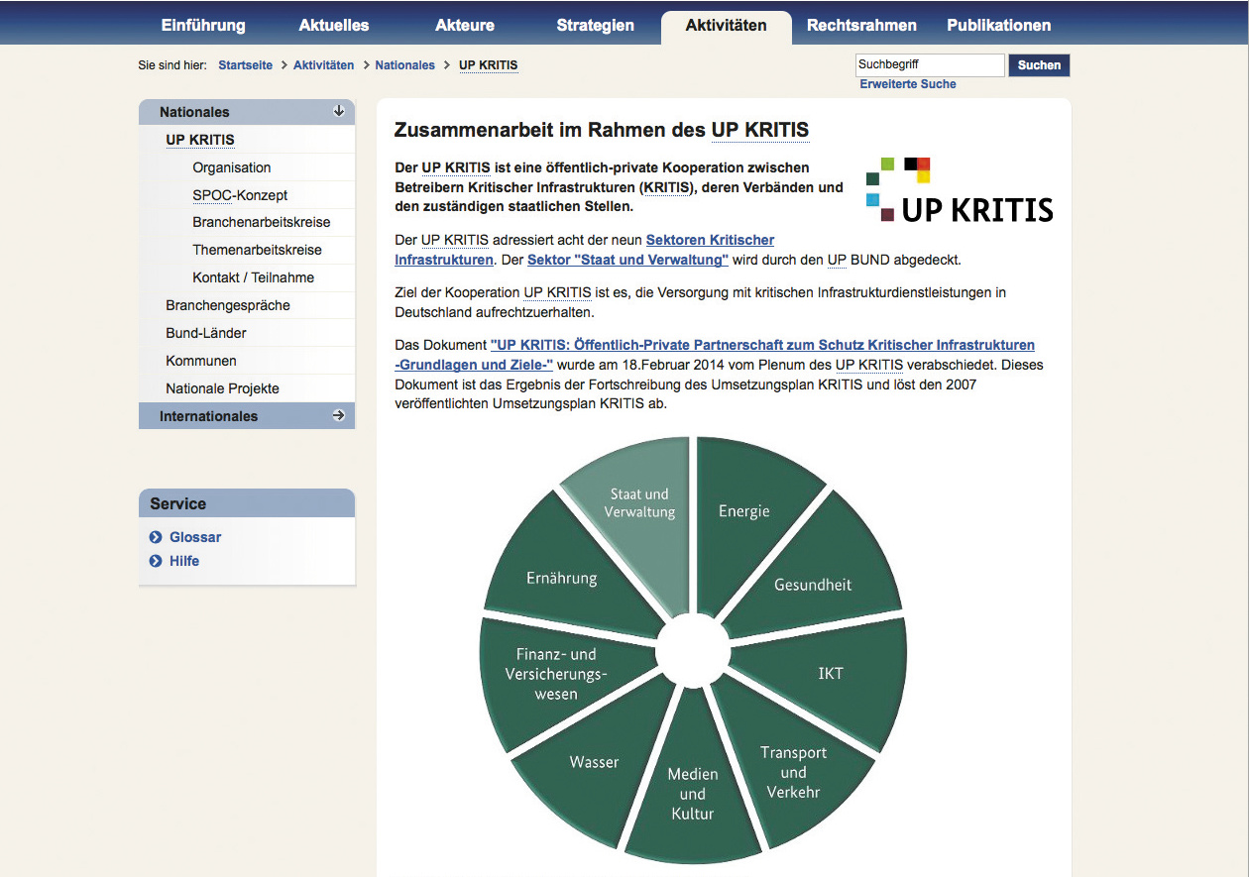The width and height of the screenshot is (1249, 877).
Task: Open the Nationale Projekte sidebar entry
Action: click(x=223, y=388)
